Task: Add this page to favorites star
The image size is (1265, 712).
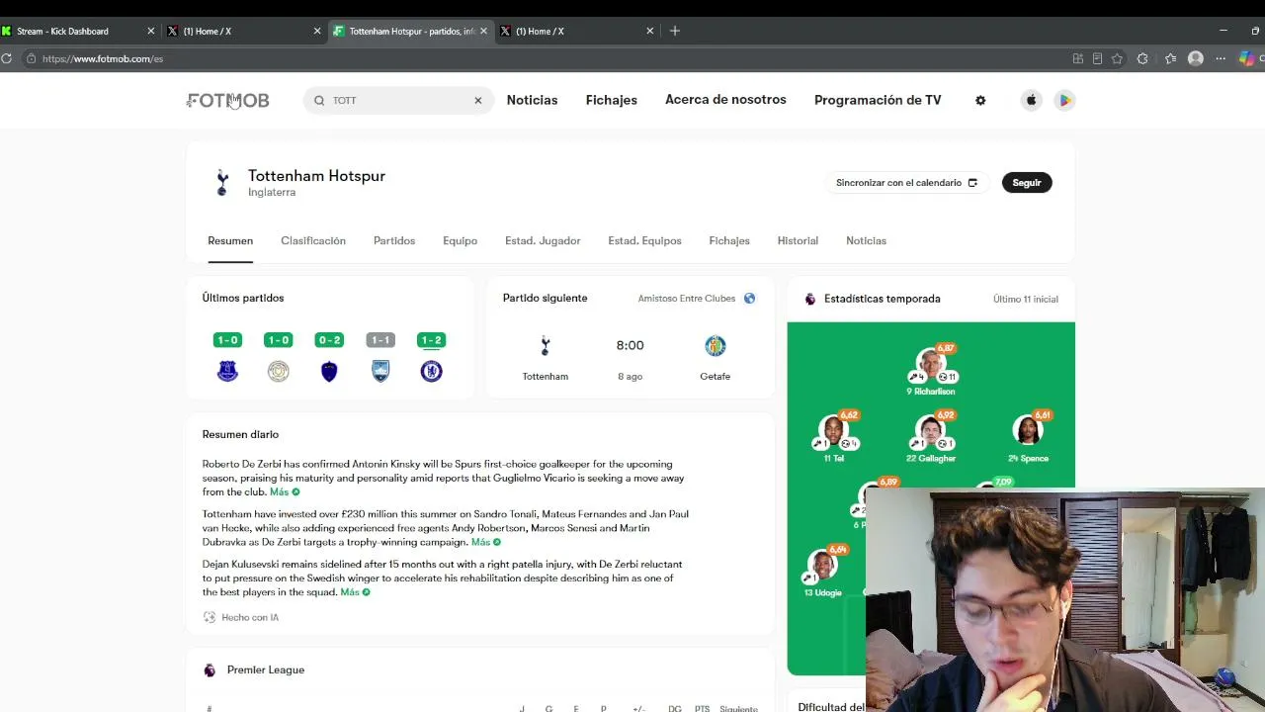Action: click(x=1117, y=59)
